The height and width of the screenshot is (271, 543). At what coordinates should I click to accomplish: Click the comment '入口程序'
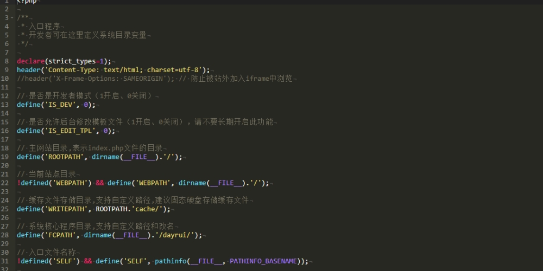pos(45,26)
